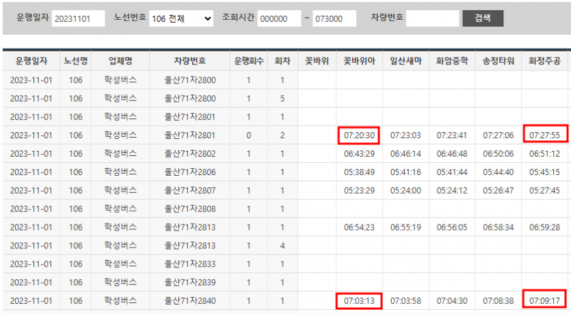571x314 pixels.
Task: Click the 송정타워 column header
Action: pyautogui.click(x=498, y=62)
